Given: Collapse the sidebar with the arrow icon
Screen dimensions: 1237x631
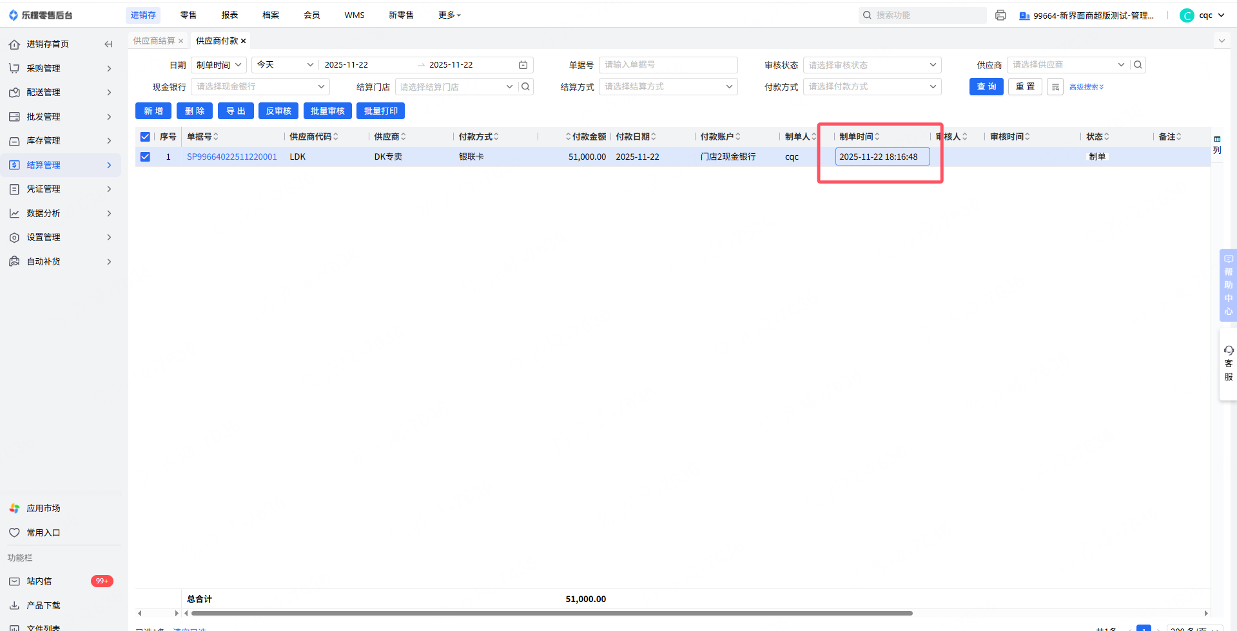Looking at the screenshot, I should [108, 44].
